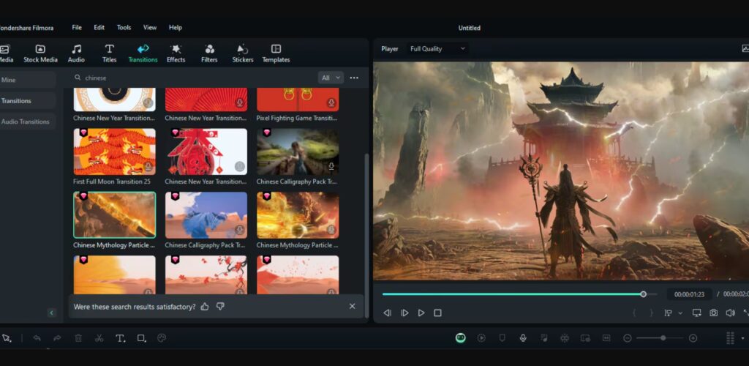Viewport: 749px width, 366px height.
Task: Adjust player volume with speaker icon
Action: pos(731,313)
